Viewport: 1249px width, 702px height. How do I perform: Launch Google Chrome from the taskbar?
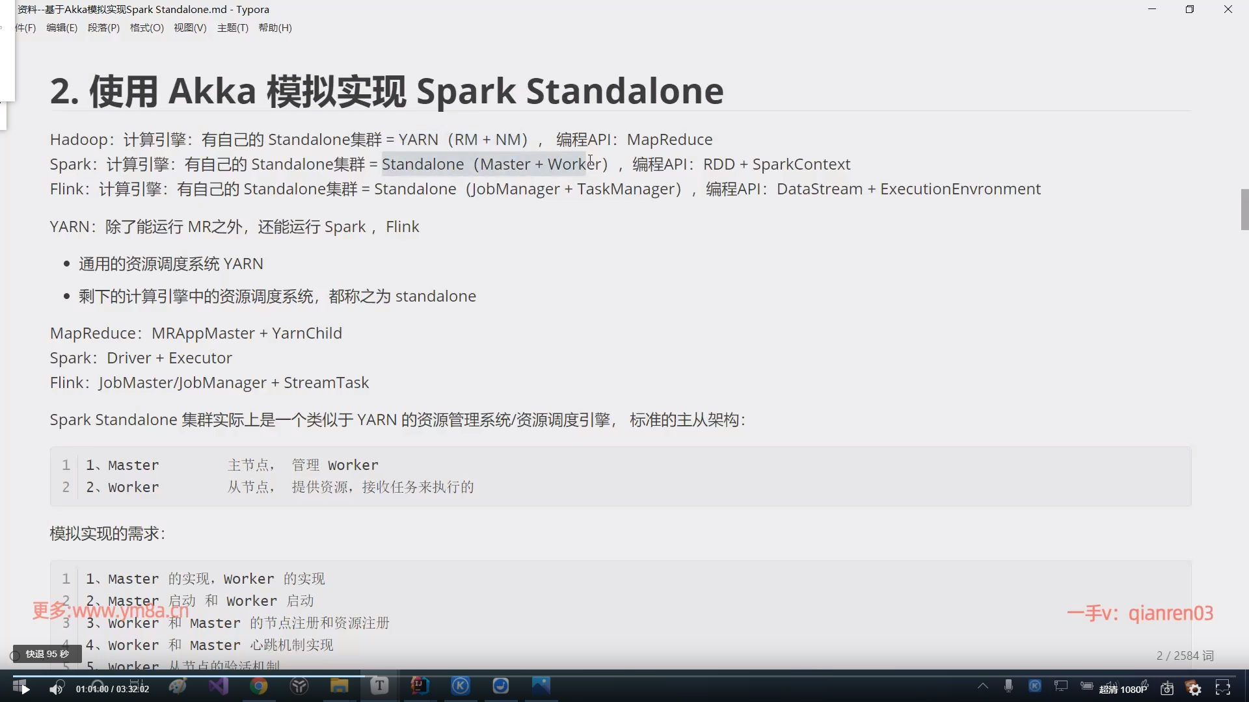click(259, 686)
